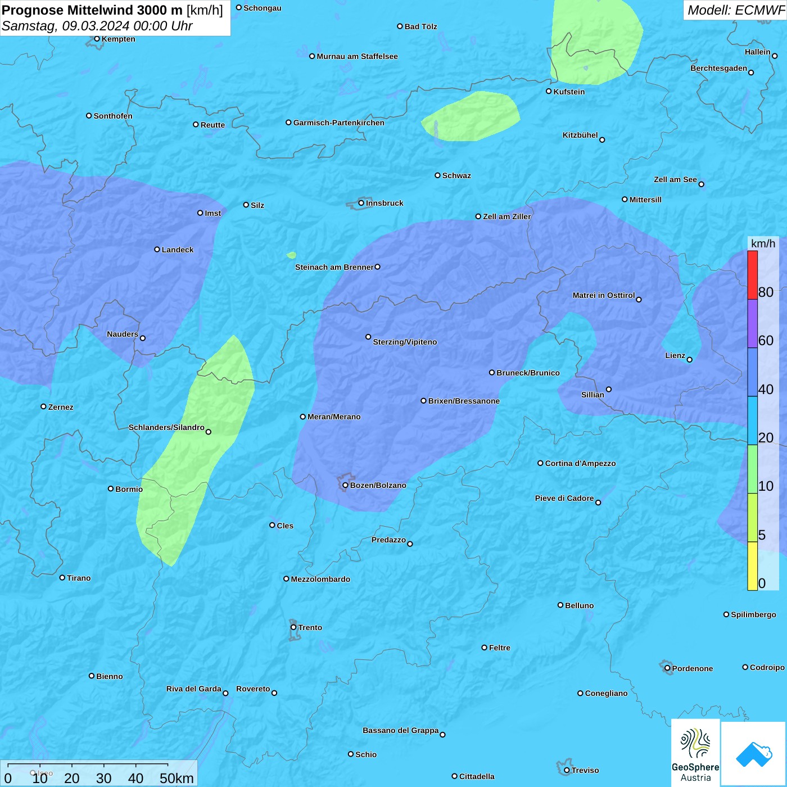Image resolution: width=787 pixels, height=787 pixels.
Task: Click the '50km' scale bar label
Action: 177,778
